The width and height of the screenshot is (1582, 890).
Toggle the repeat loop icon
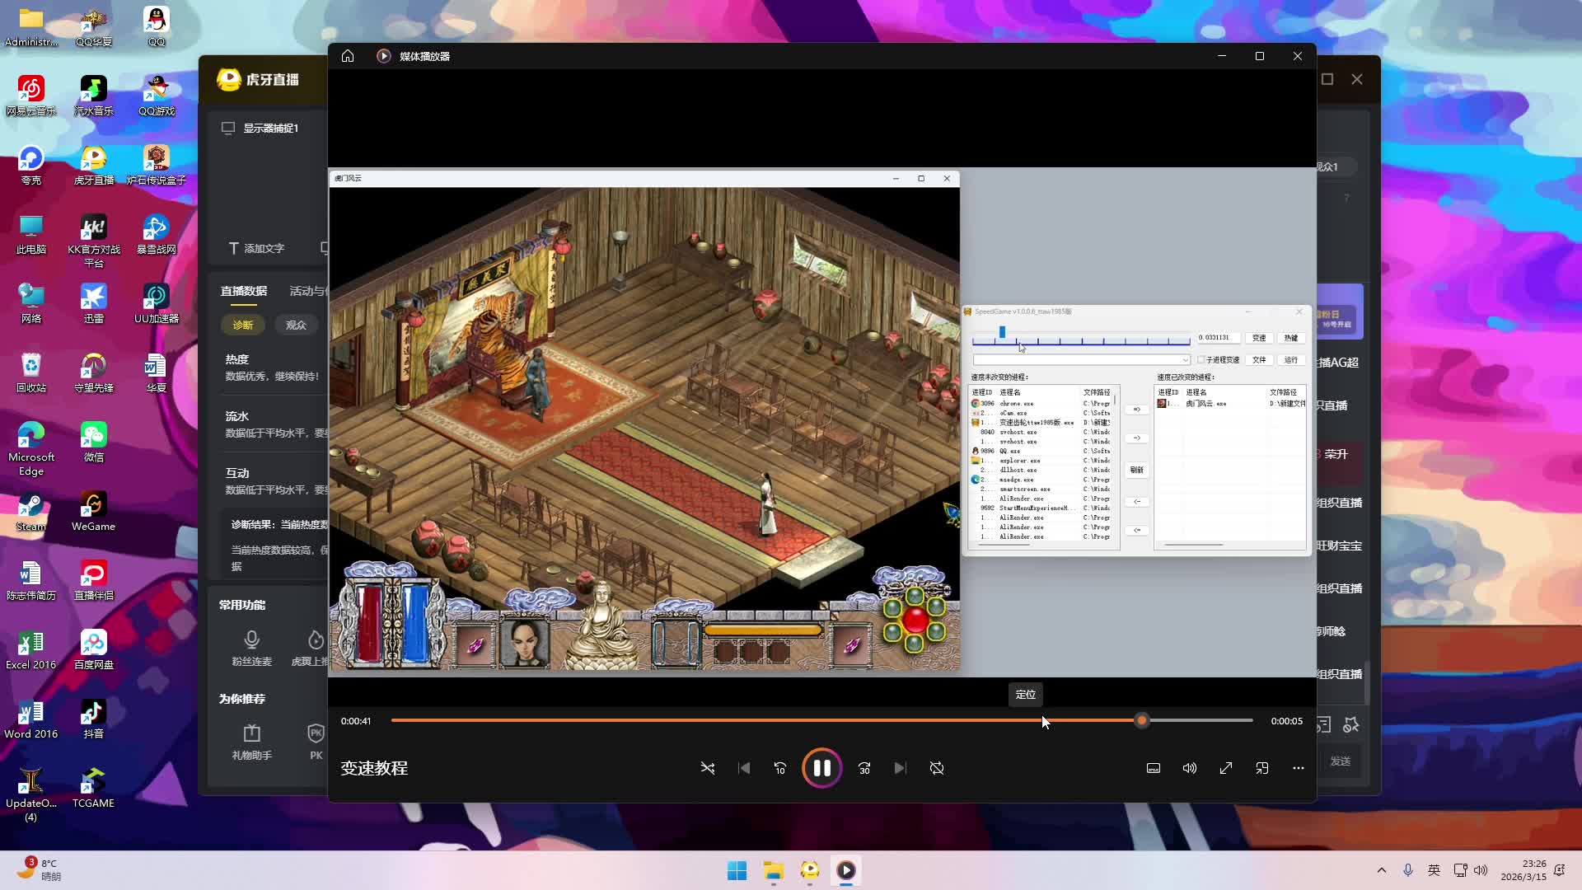pos(937,768)
